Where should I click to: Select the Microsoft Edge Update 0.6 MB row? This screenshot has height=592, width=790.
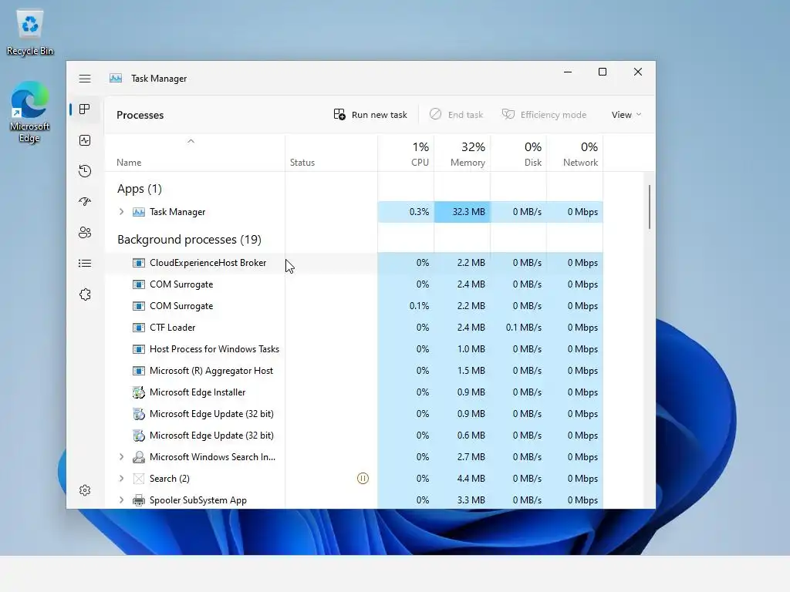353,436
